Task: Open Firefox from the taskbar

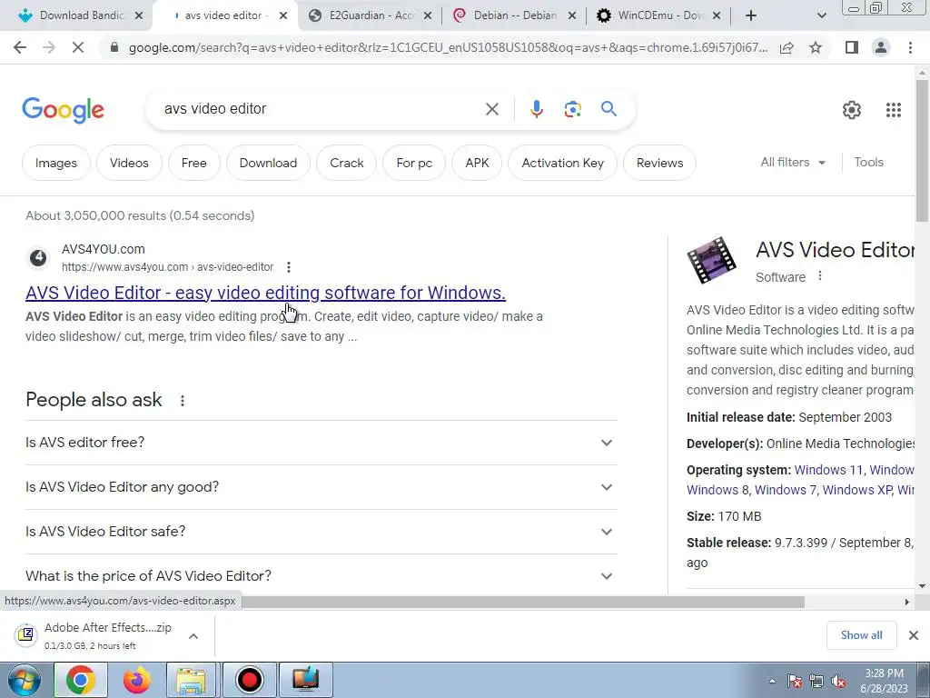Action: point(137,680)
